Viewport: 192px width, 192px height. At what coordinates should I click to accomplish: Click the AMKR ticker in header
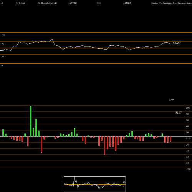point(128,3)
